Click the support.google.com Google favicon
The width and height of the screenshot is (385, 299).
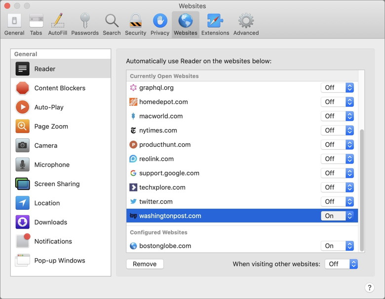coord(133,173)
